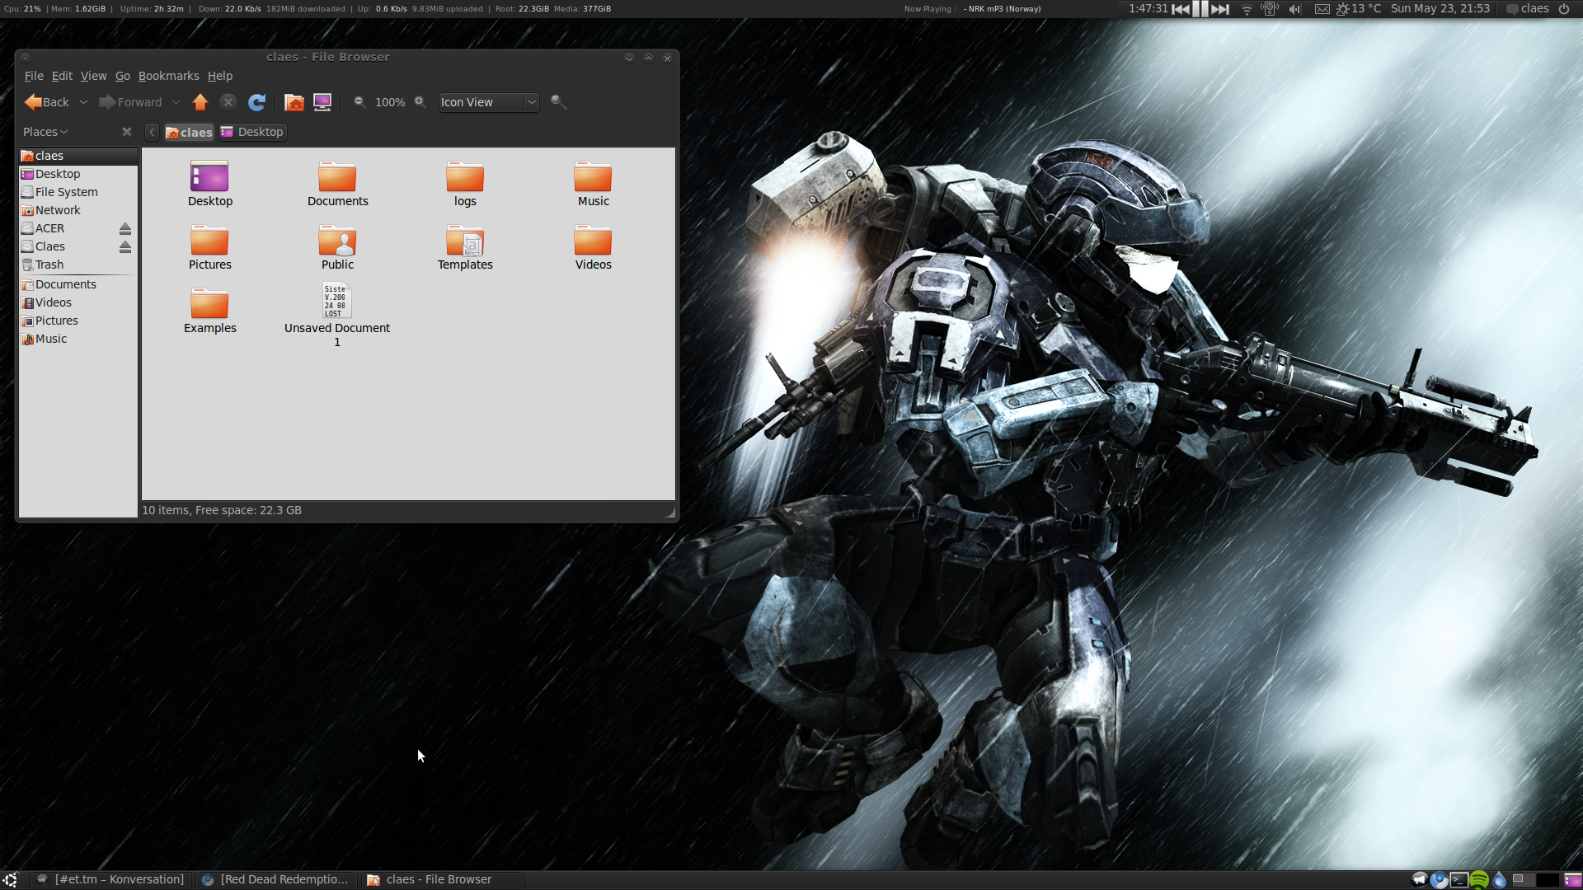The image size is (1583, 890).
Task: Open Forward history dropdown arrow
Action: click(176, 102)
